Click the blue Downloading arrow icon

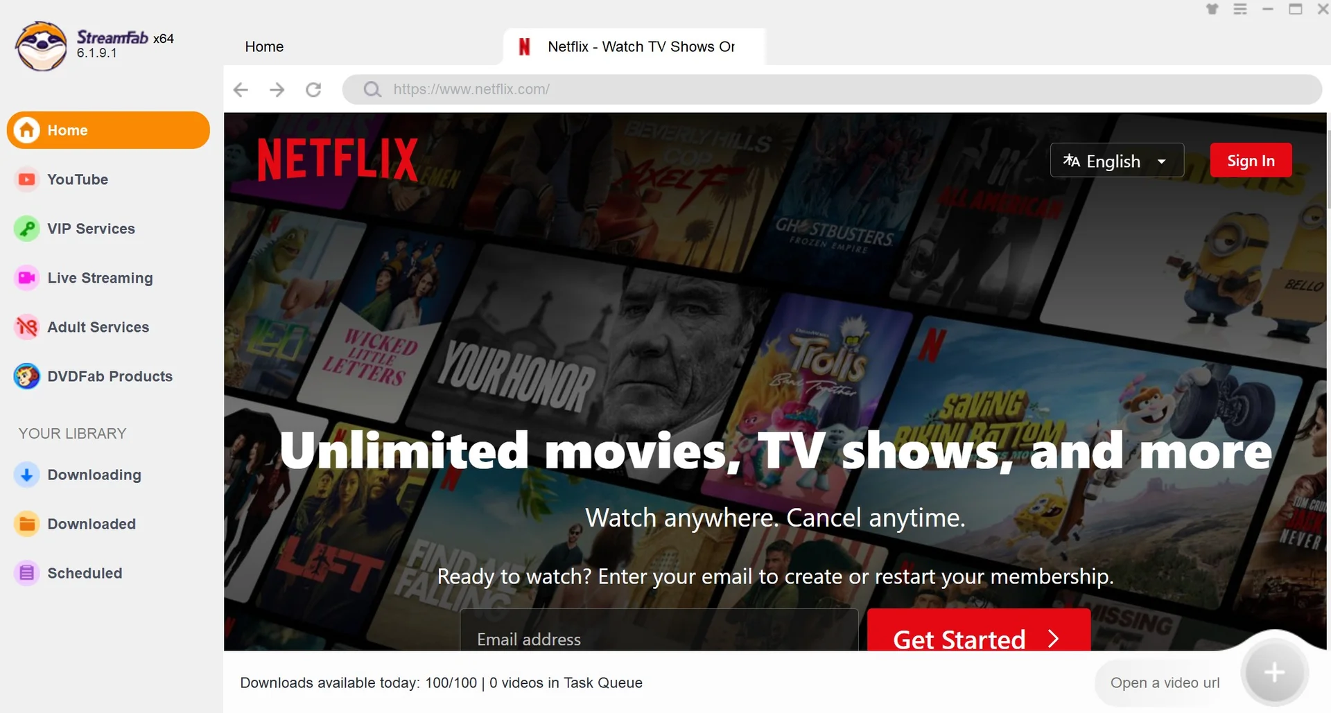26,475
